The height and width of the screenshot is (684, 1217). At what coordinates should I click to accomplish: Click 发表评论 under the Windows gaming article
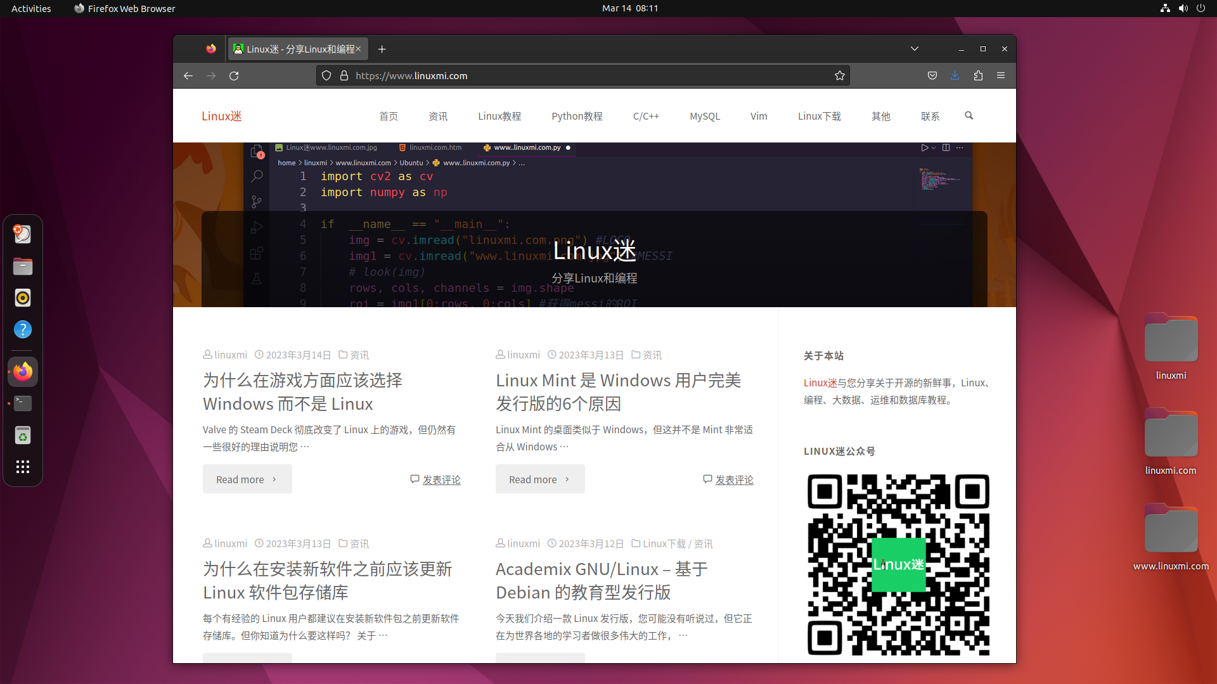coord(441,479)
